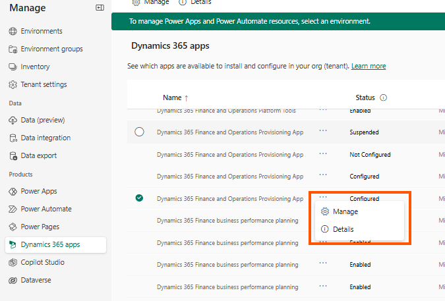Click the Dynamics 365 apps icon
Image resolution: width=445 pixels, height=301 pixels.
coord(13,244)
